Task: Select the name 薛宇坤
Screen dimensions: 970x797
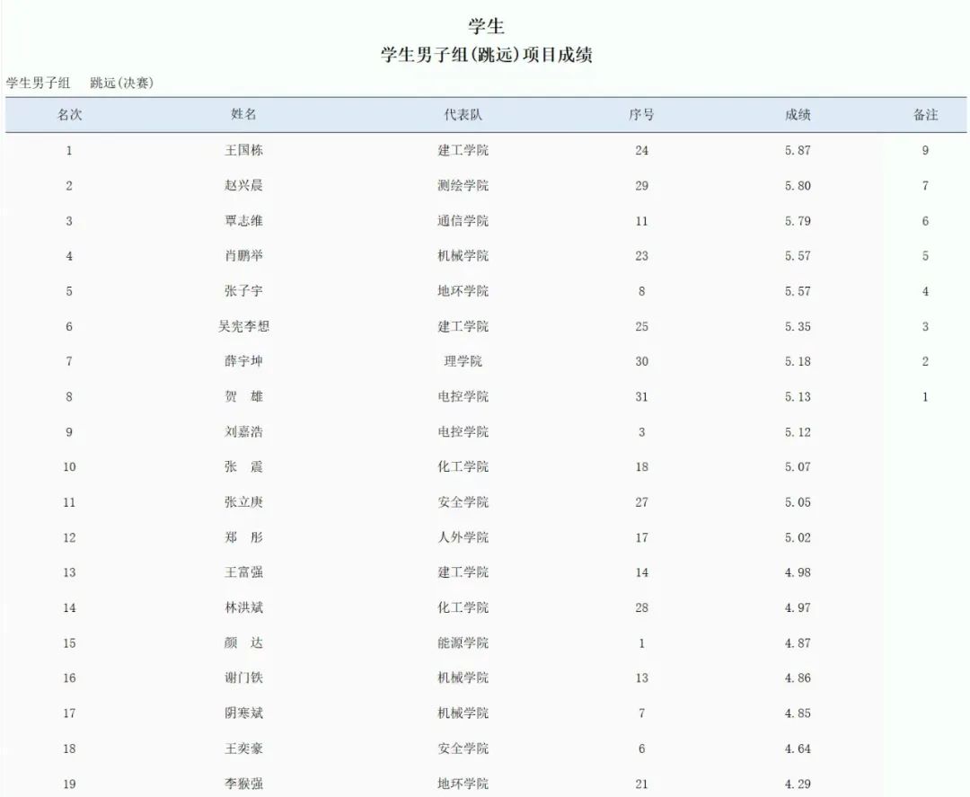Action: (x=243, y=361)
